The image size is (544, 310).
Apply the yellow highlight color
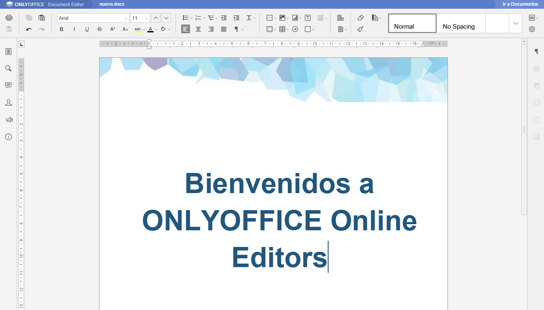pyautogui.click(x=138, y=29)
